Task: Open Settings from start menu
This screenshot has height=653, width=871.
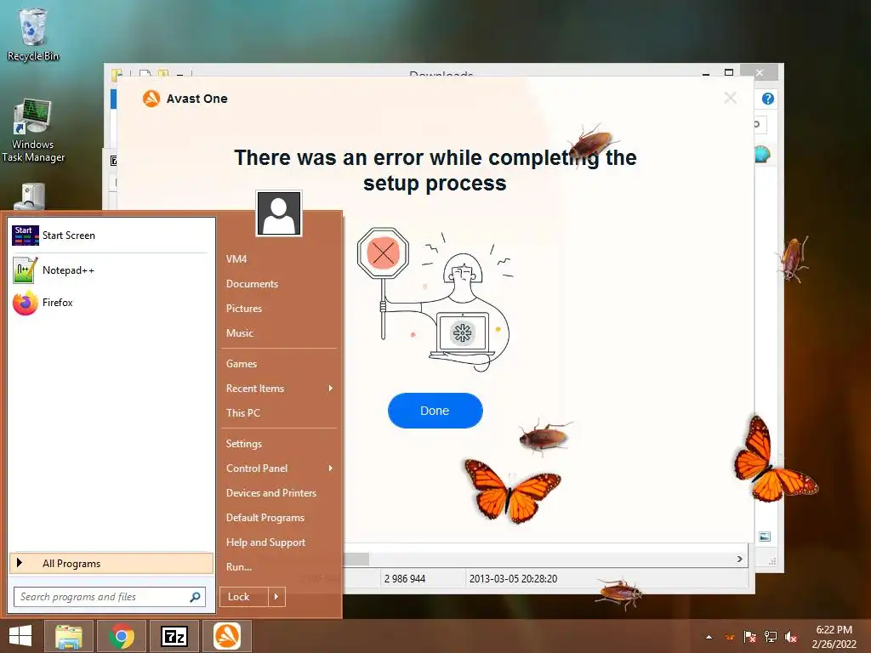Action: point(243,444)
